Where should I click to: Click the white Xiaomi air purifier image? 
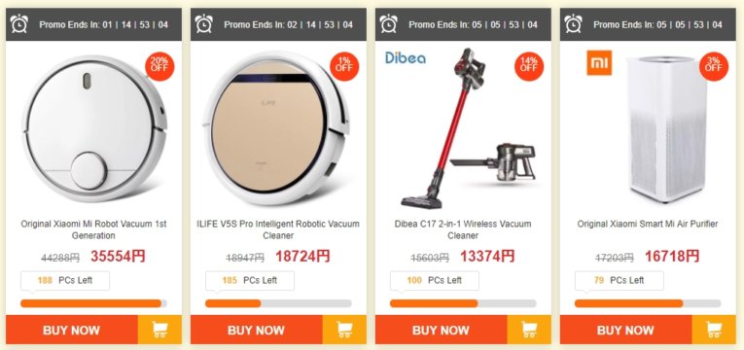click(666, 128)
